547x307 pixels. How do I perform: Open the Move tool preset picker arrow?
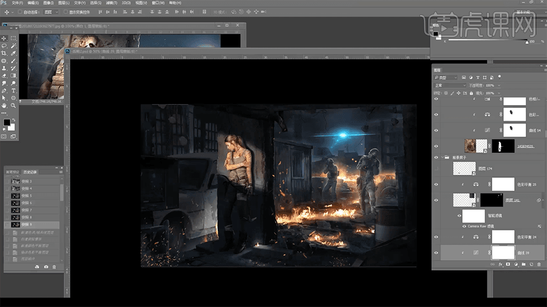(x=13, y=12)
